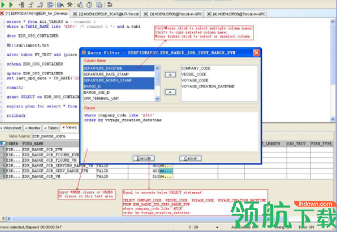Click 'desc EDR_OPS_CONTAINER' line in editor

(x=33, y=36)
